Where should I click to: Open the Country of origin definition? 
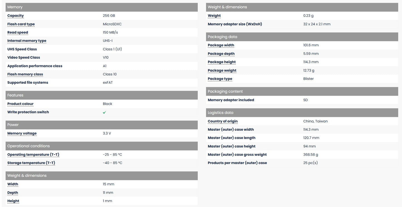coord(223,121)
